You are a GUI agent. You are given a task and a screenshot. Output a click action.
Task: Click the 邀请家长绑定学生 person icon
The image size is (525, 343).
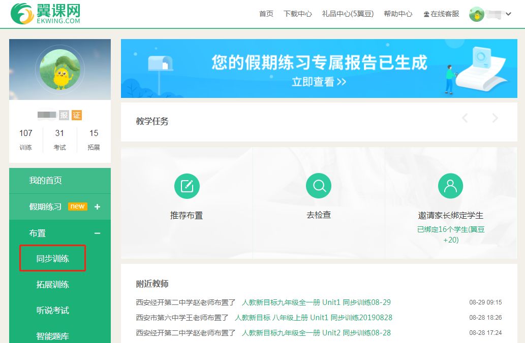pyautogui.click(x=451, y=186)
